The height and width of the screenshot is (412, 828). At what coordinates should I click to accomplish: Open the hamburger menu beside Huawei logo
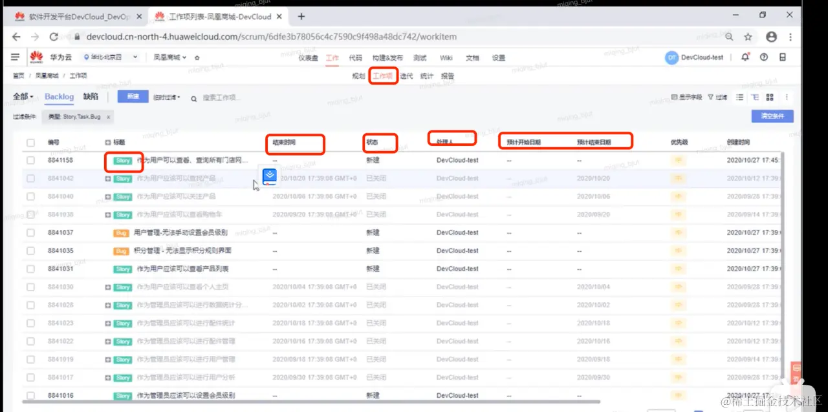point(16,57)
